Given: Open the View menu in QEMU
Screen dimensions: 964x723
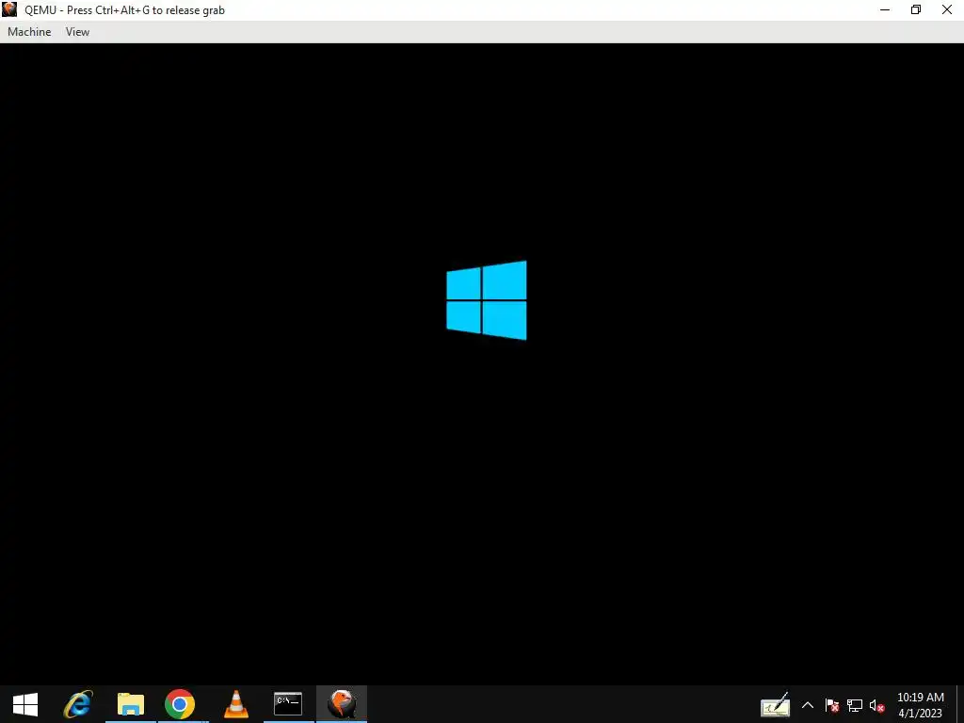Looking at the screenshot, I should click(77, 32).
